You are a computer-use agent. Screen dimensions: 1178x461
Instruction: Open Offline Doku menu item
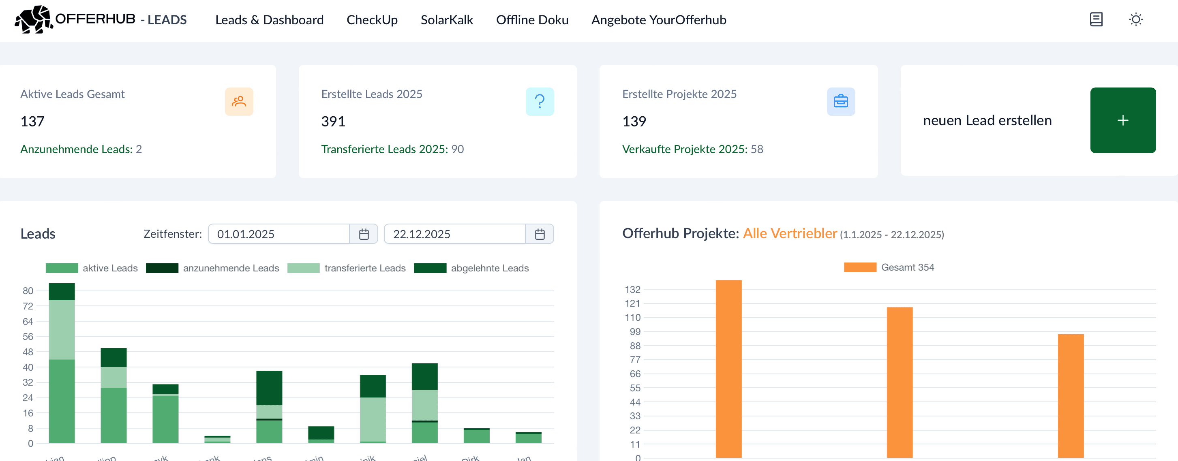point(532,20)
